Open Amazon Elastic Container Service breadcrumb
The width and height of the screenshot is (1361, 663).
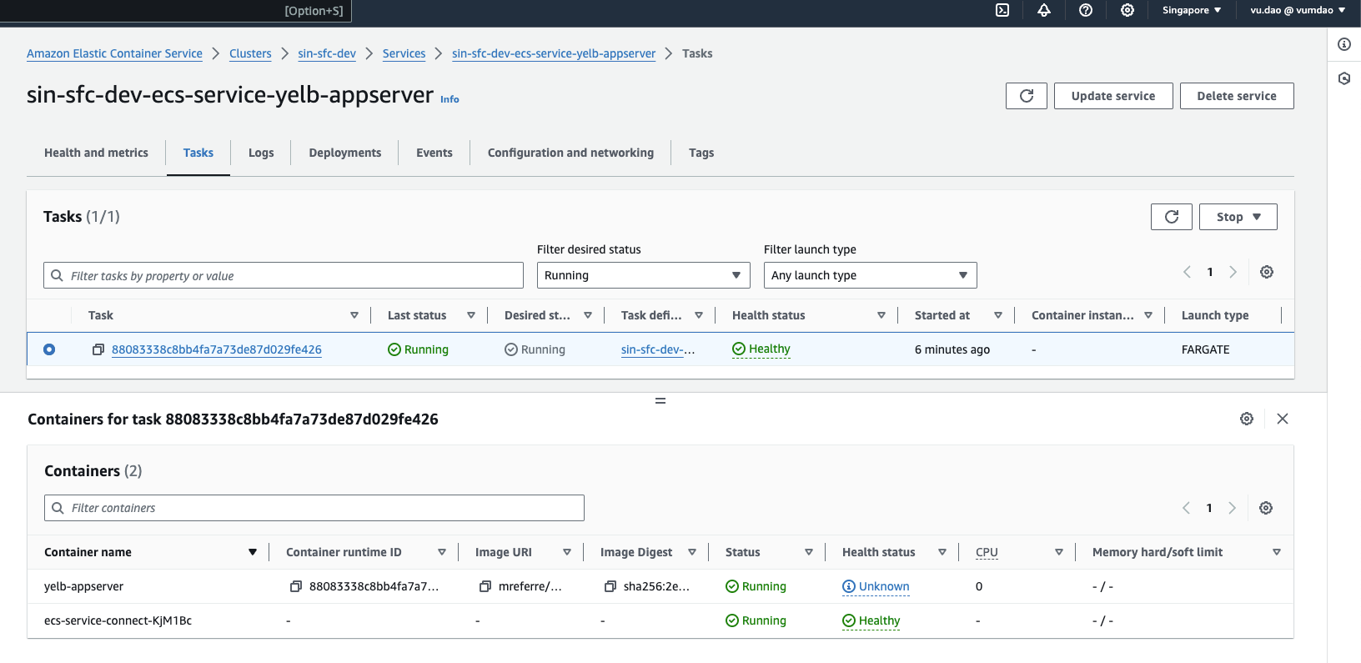tap(114, 53)
